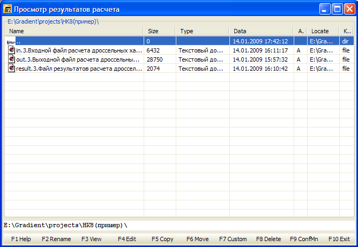This screenshot has width=358, height=247.
Task: Click the A. column header
Action: click(x=300, y=31)
